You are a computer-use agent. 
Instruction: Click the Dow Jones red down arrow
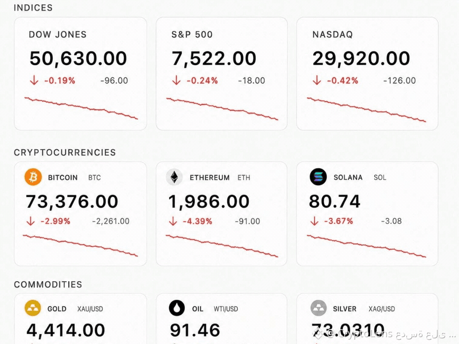[x=34, y=80]
